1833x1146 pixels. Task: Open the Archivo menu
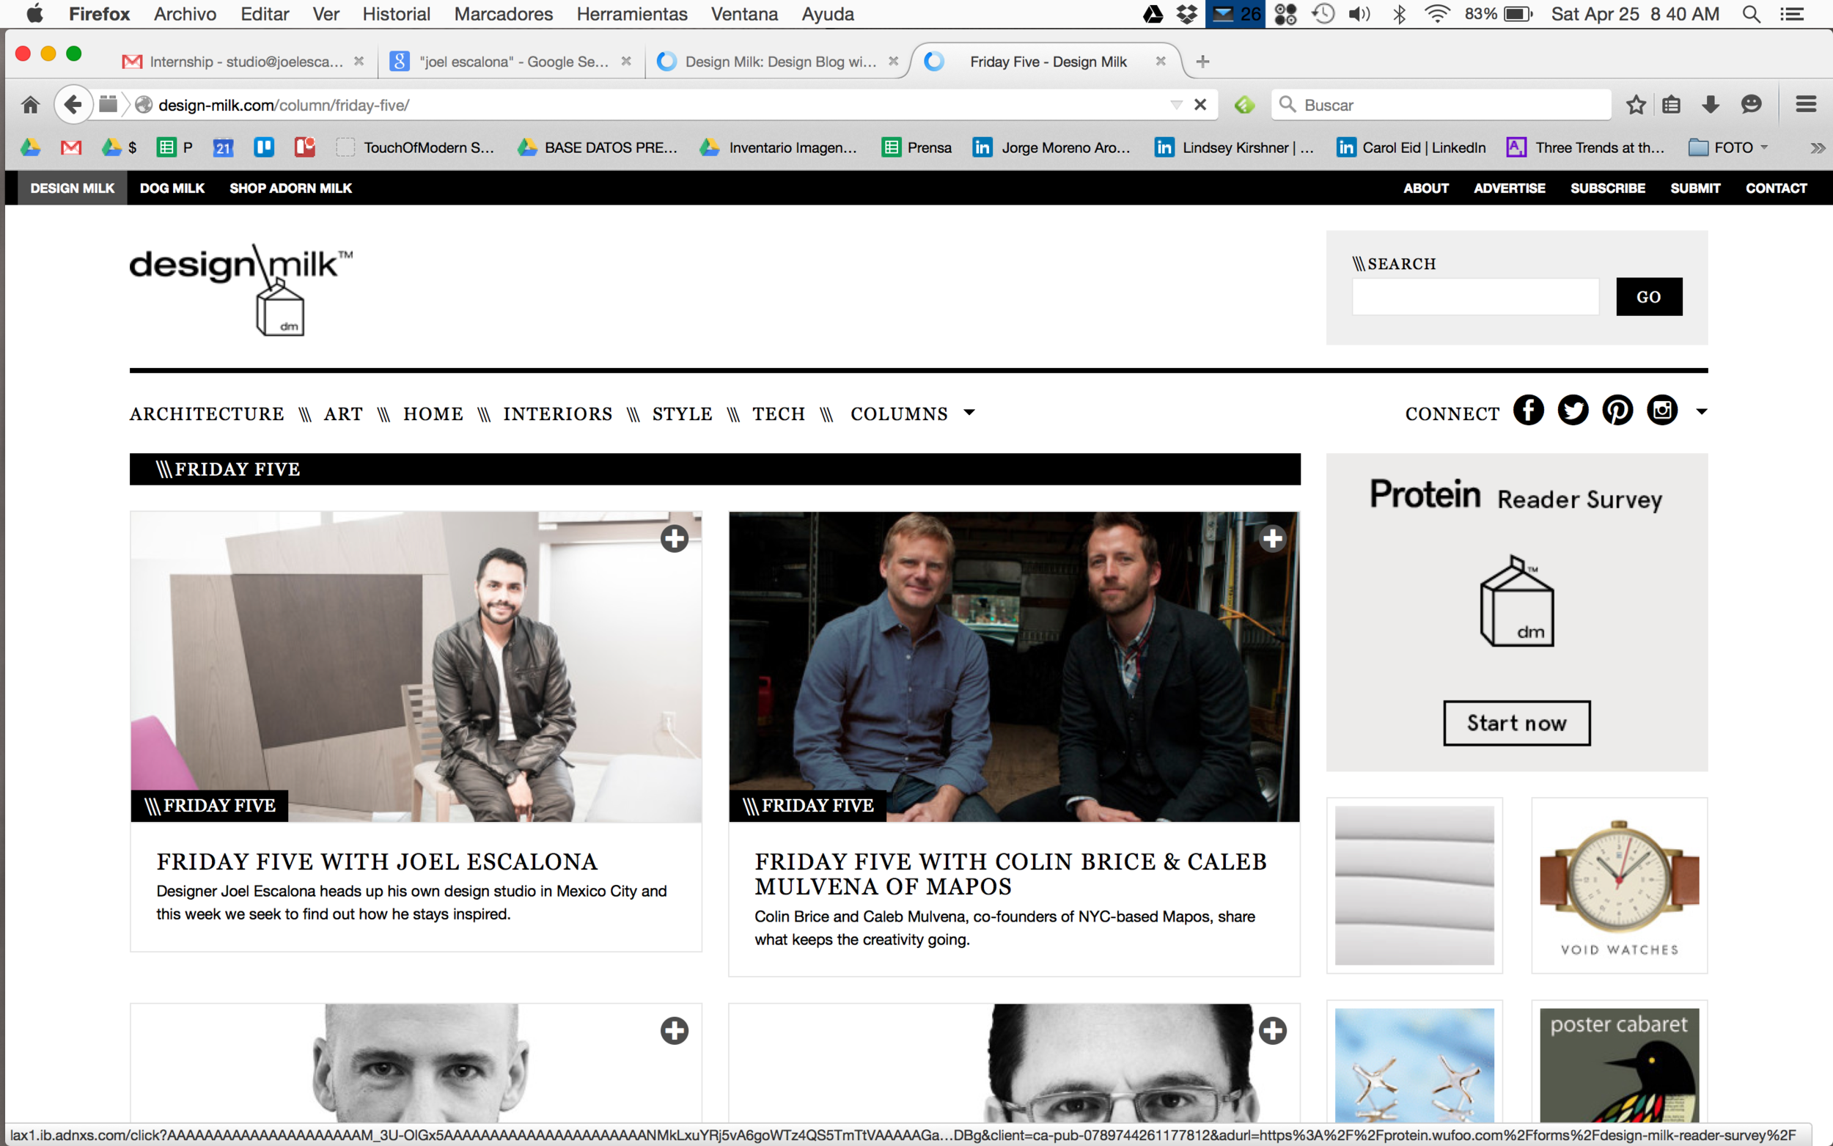point(185,14)
